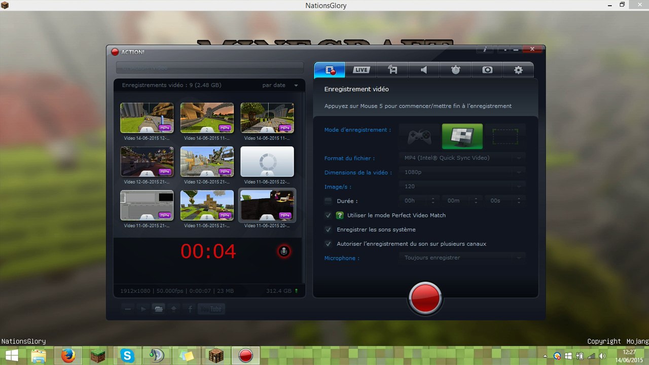Share the recording to Facebook
This screenshot has width=649, height=365.
point(190,309)
